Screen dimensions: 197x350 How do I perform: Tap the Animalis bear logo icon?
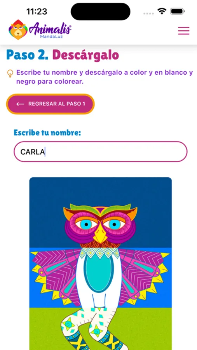coord(18,30)
